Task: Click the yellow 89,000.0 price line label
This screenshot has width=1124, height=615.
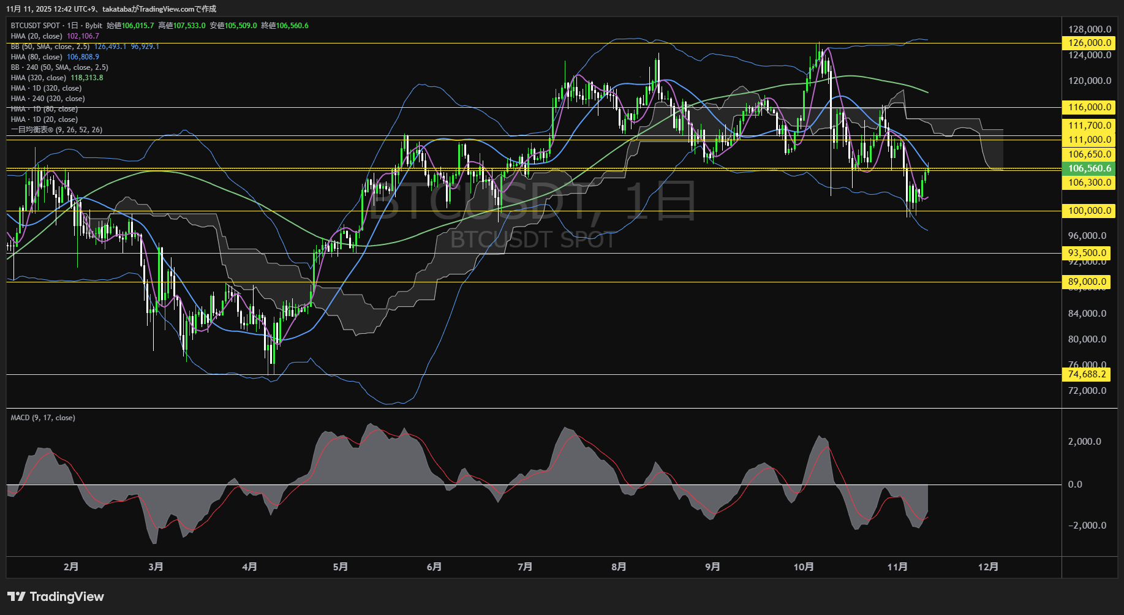Action: 1087,282
